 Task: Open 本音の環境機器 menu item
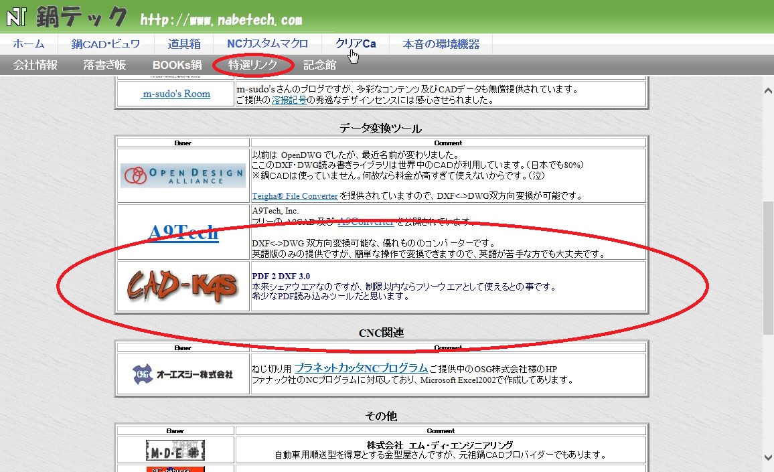[441, 44]
